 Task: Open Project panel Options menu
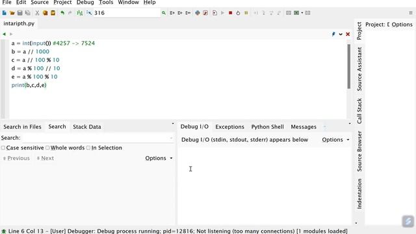(402, 25)
